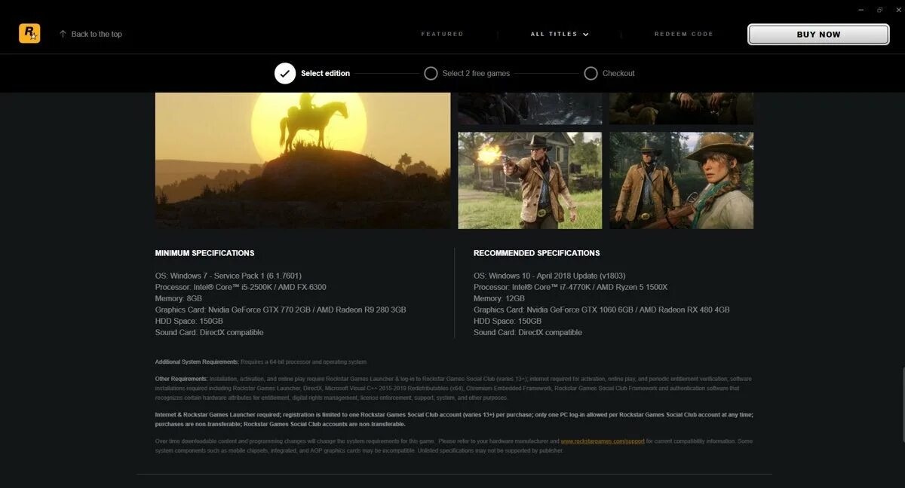
Task: Click the Minimum Specifications heading
Action: pos(204,253)
